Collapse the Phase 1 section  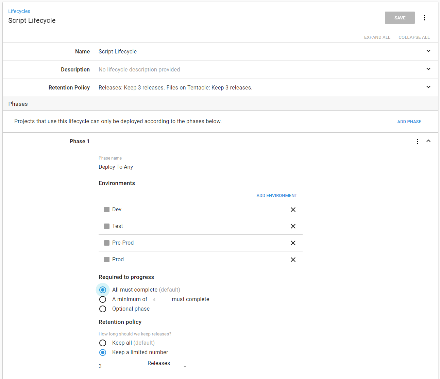(x=428, y=141)
